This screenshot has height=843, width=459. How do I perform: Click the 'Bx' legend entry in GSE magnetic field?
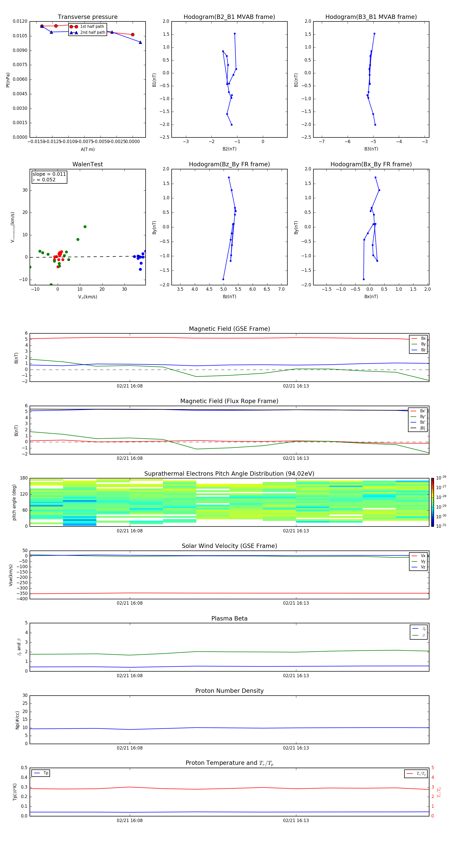[418, 338]
